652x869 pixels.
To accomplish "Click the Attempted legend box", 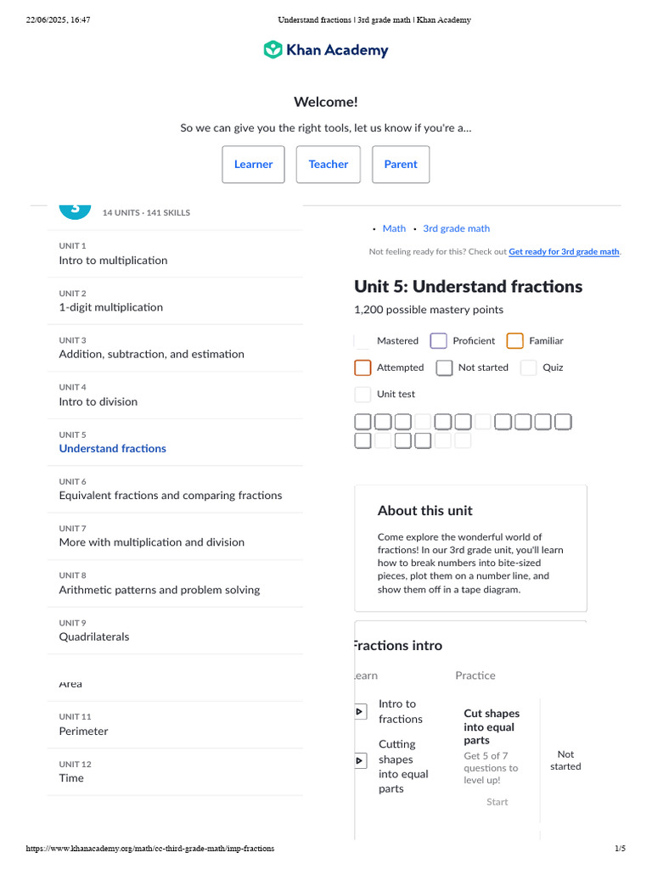I will point(363,367).
